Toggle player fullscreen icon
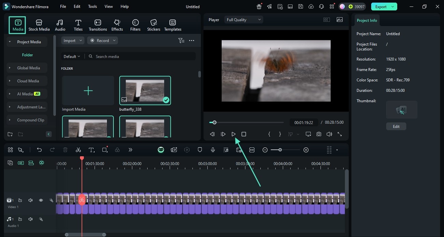444x237 pixels. [339, 134]
